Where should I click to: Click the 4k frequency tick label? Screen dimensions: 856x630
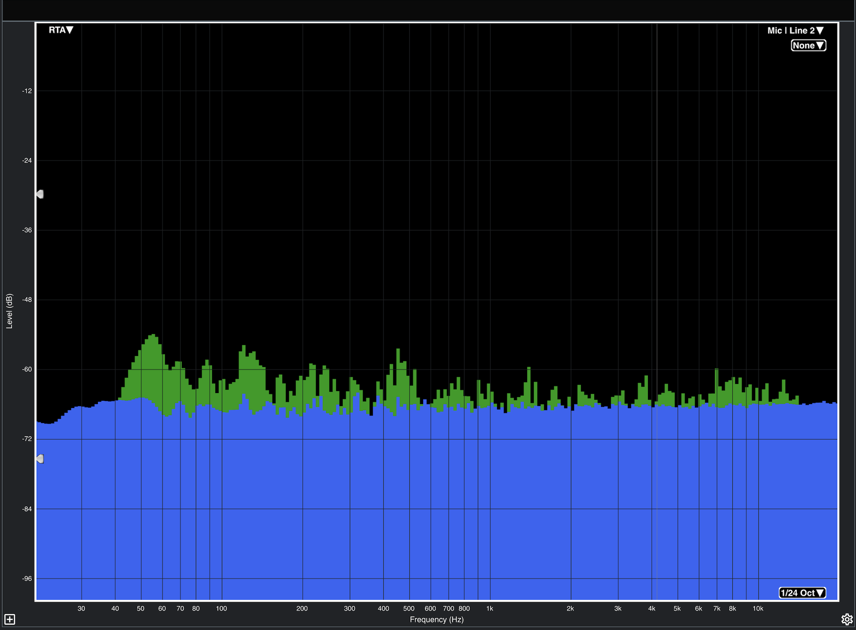point(651,608)
